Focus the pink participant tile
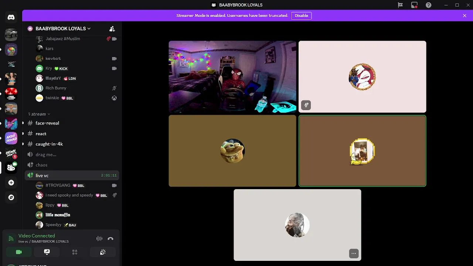The height and width of the screenshot is (266, 473). click(x=362, y=76)
